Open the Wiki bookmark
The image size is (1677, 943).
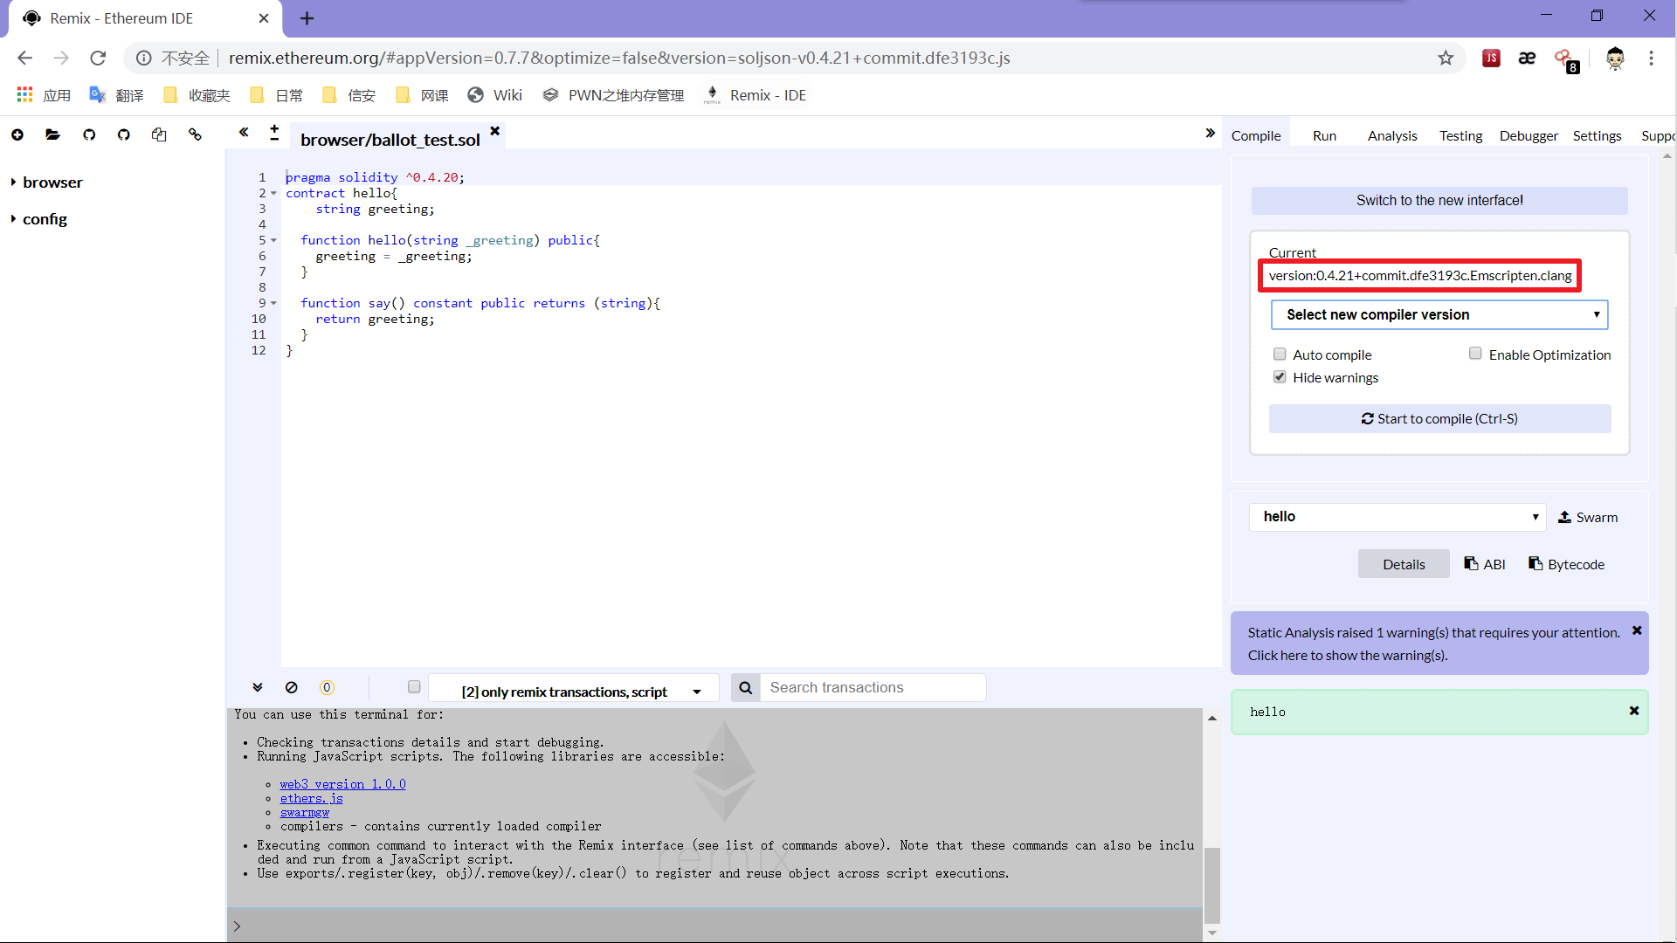494,95
